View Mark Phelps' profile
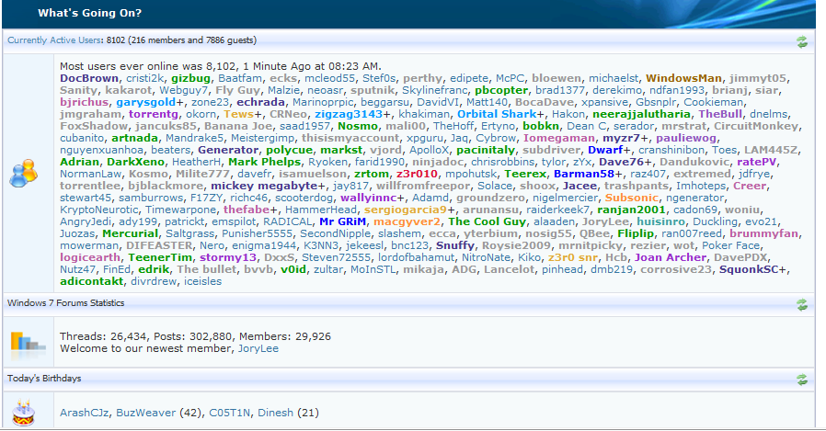This screenshot has width=826, height=431. (264, 162)
